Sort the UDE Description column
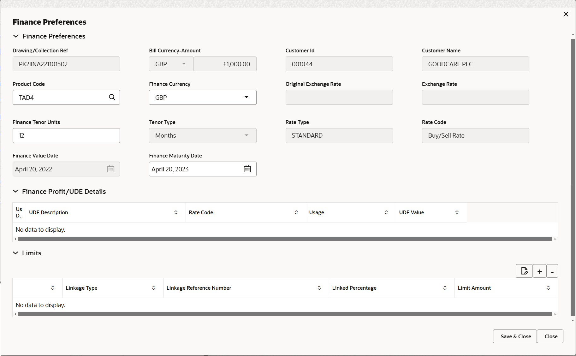 [x=176, y=212]
